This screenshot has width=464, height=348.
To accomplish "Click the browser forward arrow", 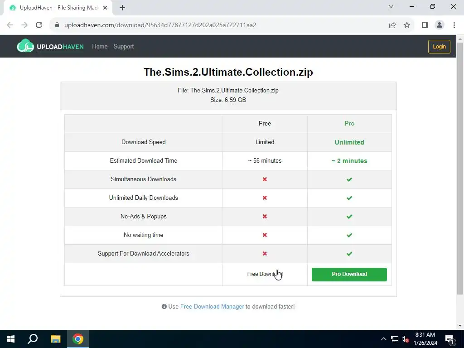I will (x=24, y=25).
